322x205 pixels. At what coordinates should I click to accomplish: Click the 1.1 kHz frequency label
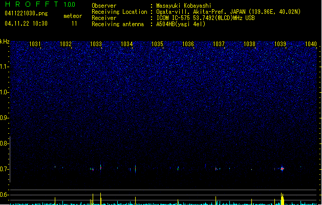pyautogui.click(x=4, y=67)
